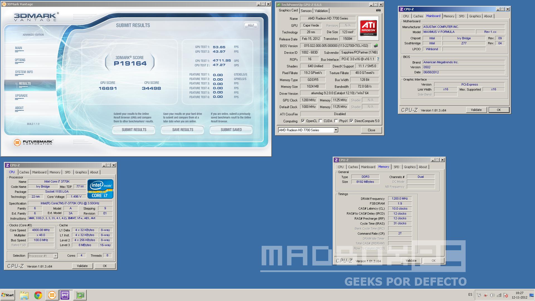Click the 3DMark Vantage title bar icon

(x=4, y=4)
